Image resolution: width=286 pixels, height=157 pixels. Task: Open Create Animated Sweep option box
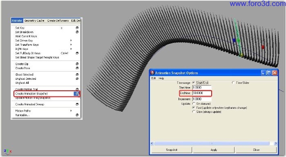pos(77,104)
